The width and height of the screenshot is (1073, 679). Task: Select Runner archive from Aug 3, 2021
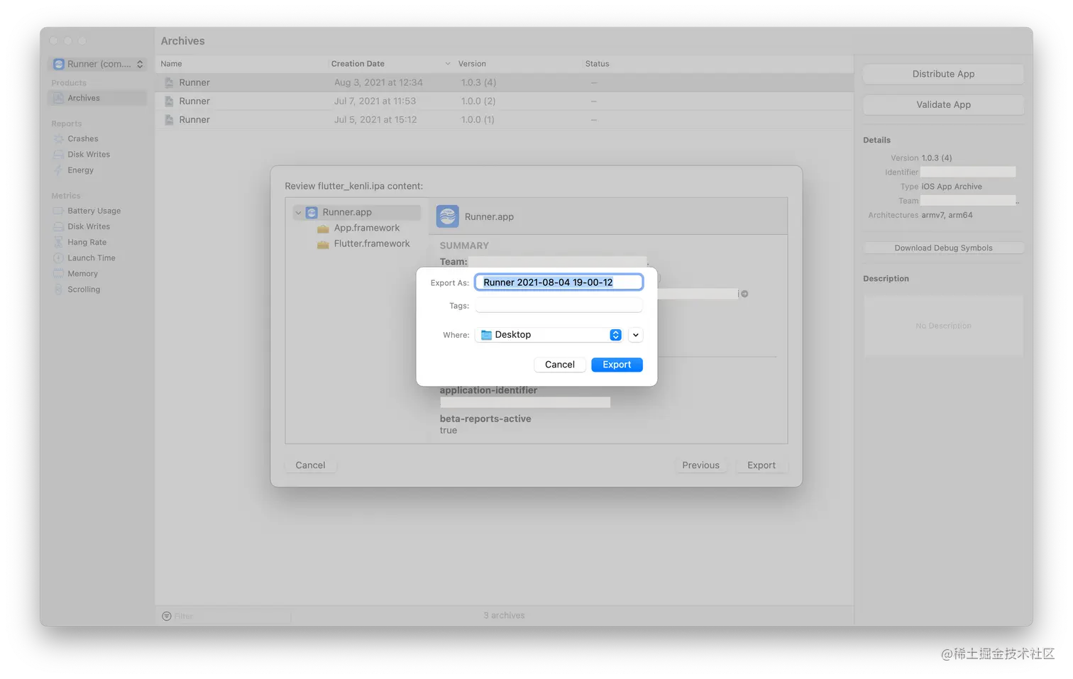click(x=504, y=82)
